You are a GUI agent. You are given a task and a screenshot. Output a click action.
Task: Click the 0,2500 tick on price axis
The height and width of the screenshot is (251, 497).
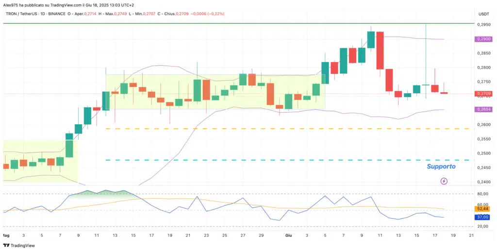(483, 153)
